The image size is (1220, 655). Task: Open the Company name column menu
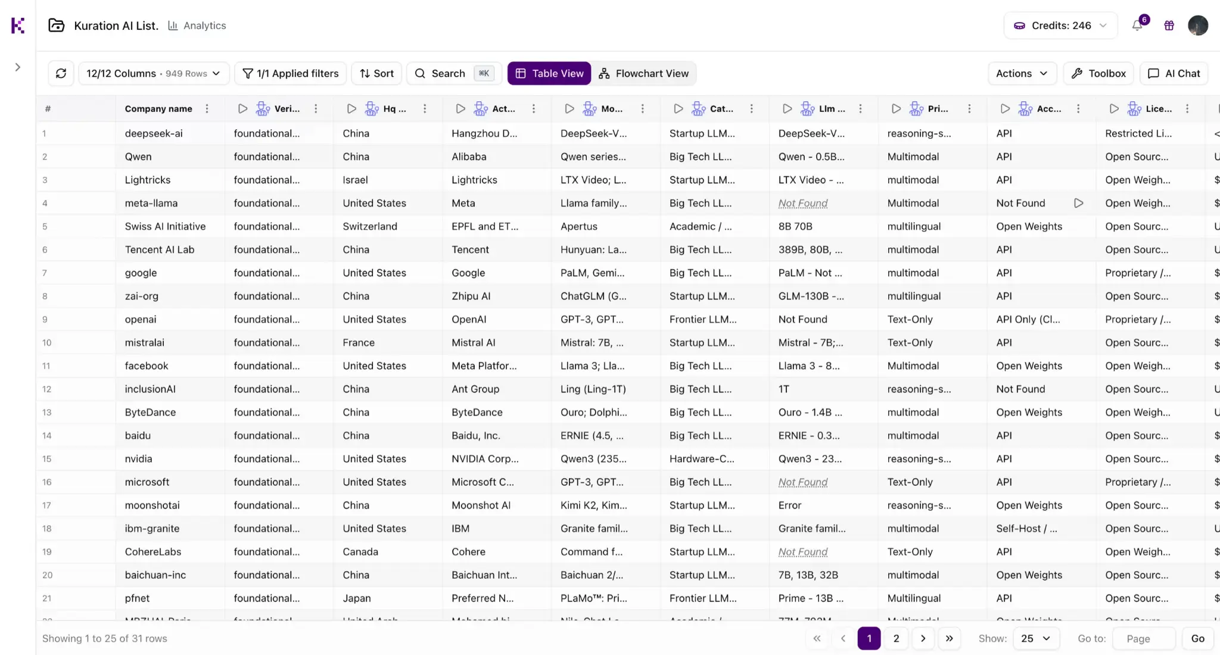point(207,108)
